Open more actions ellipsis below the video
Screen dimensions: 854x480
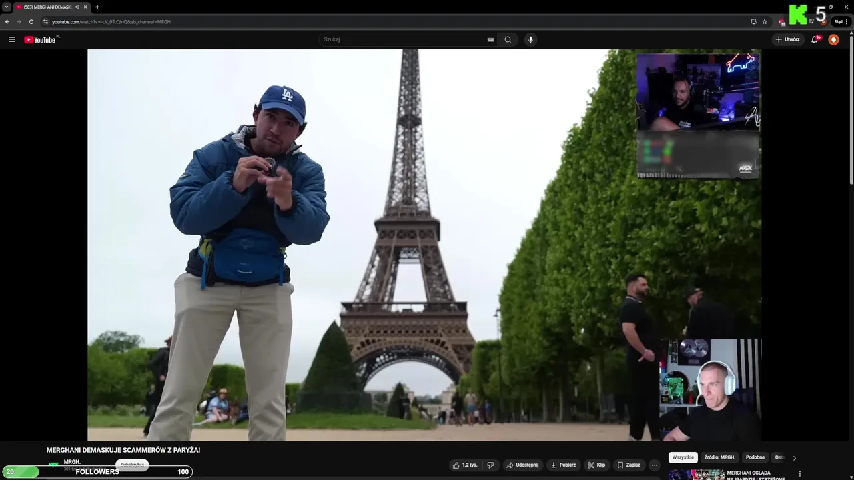click(x=655, y=465)
